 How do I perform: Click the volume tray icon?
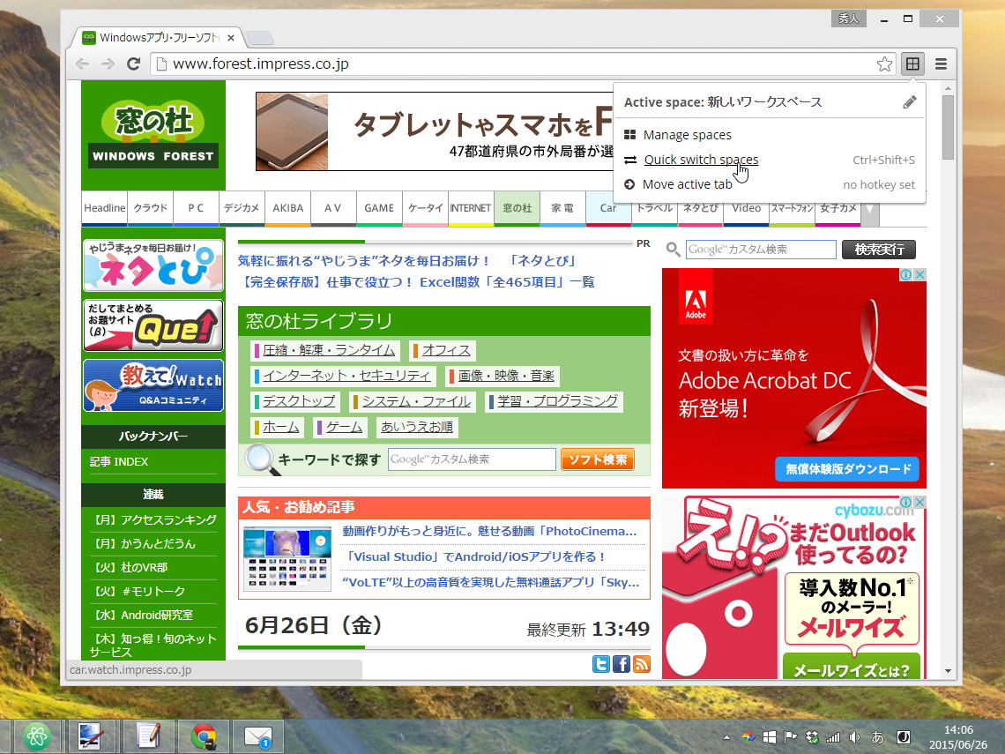(854, 737)
